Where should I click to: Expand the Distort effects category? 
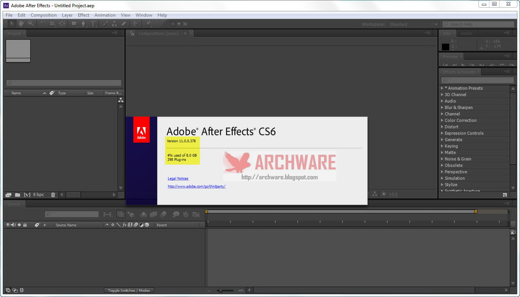pos(442,127)
